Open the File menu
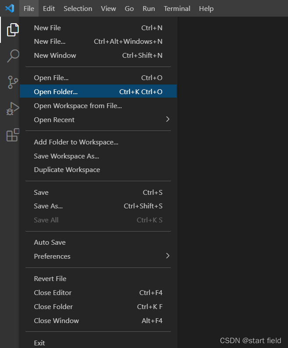The width and height of the screenshot is (288, 348). [29, 8]
